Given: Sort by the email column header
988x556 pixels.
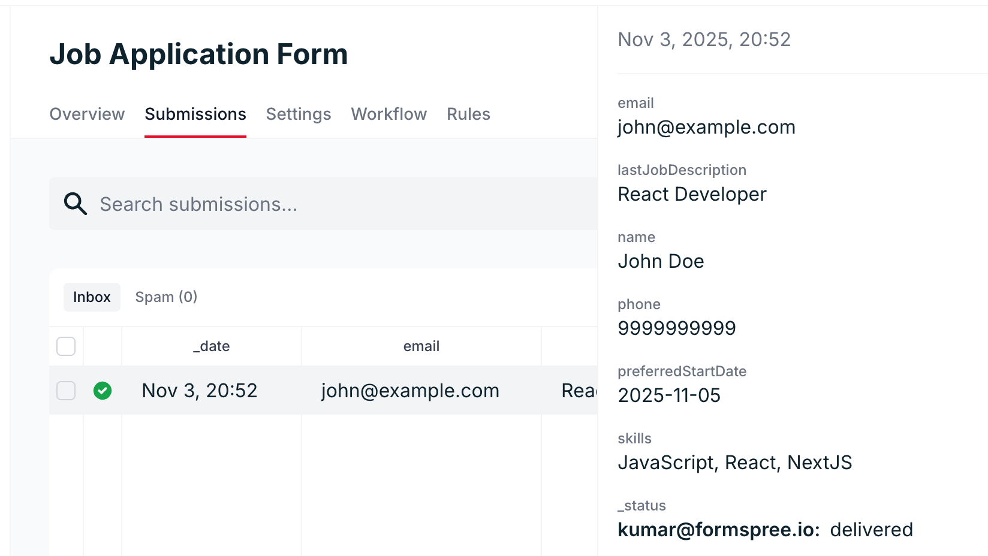Looking at the screenshot, I should coord(421,346).
